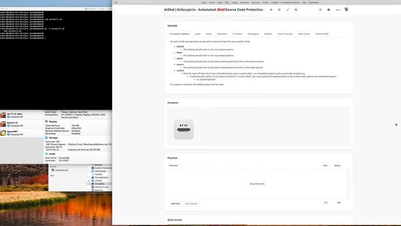Open the search magnifier in header
The image size is (401, 226).
pos(320,10)
